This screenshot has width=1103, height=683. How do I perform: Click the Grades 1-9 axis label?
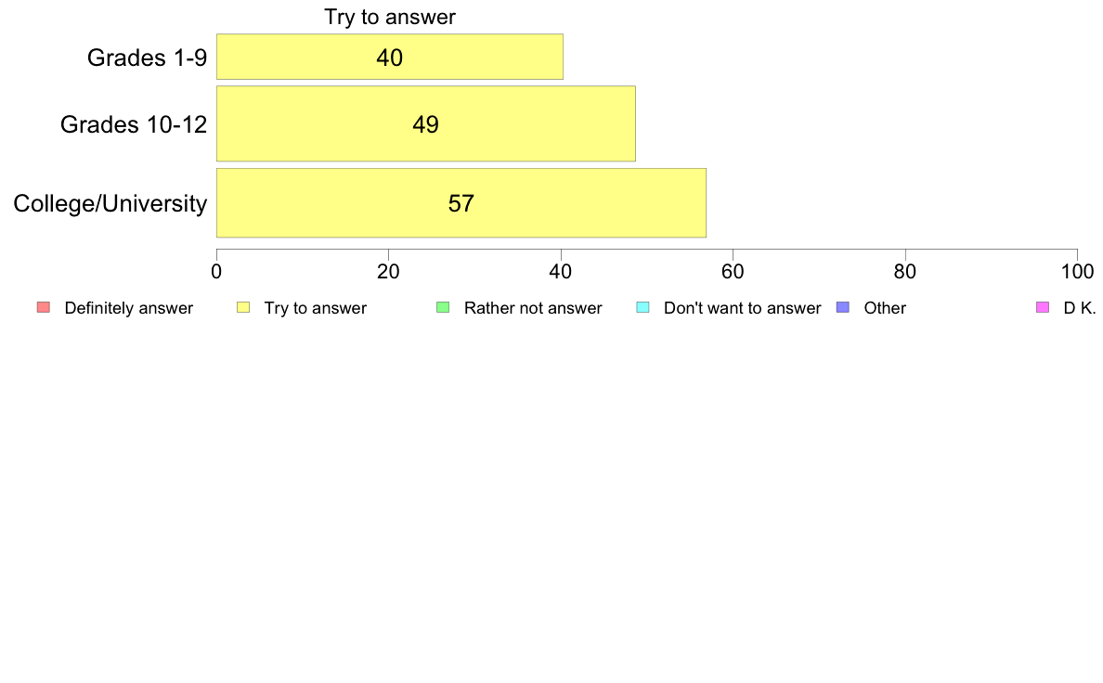click(147, 57)
